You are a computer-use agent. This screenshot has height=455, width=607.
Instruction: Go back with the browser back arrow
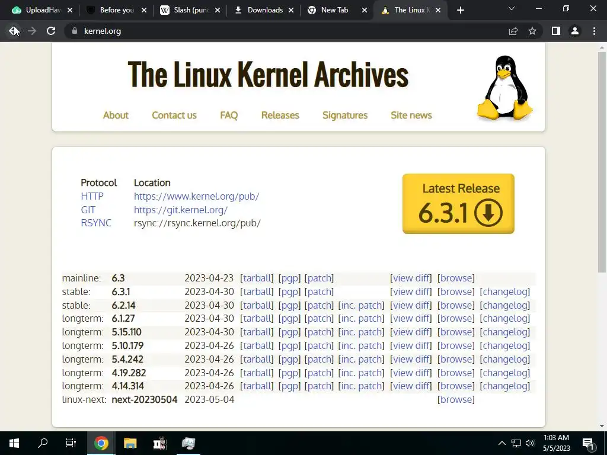click(13, 31)
